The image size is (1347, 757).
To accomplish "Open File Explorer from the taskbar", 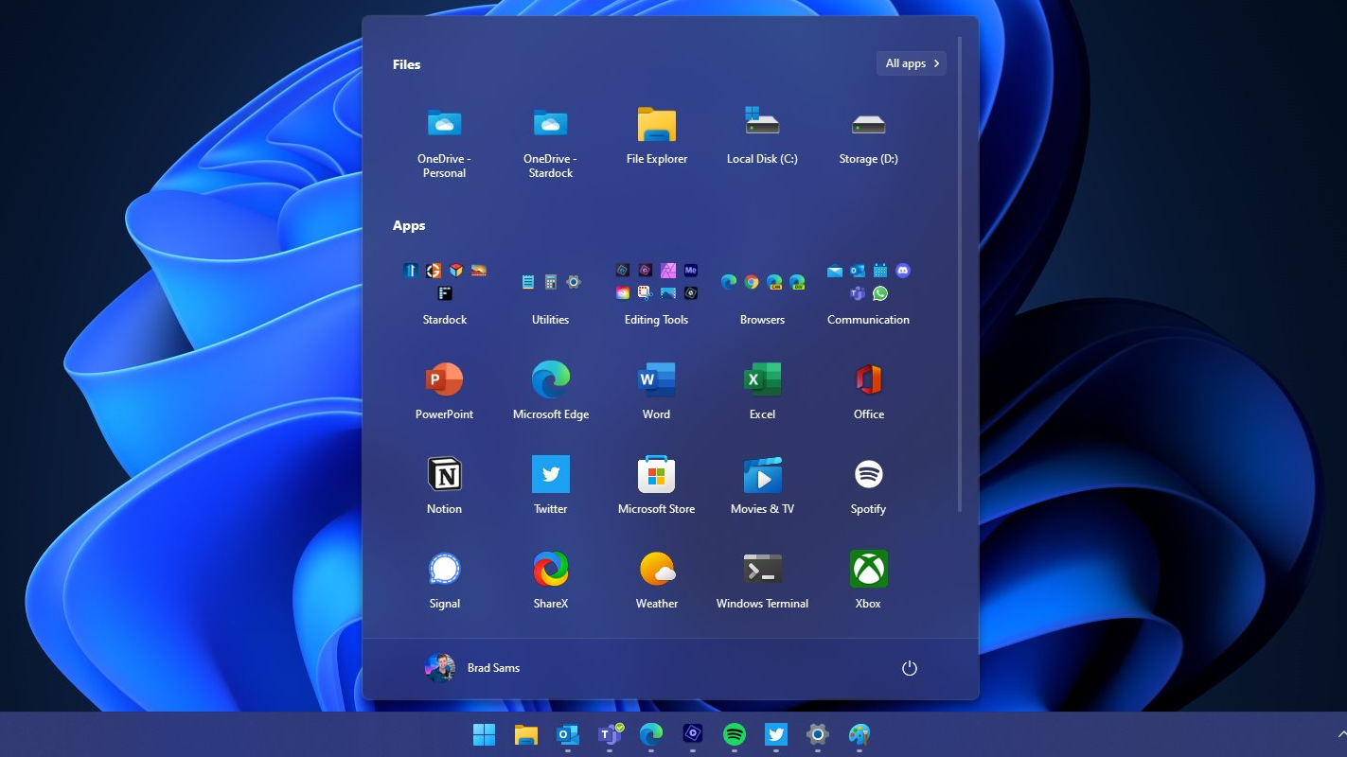I will tap(526, 734).
